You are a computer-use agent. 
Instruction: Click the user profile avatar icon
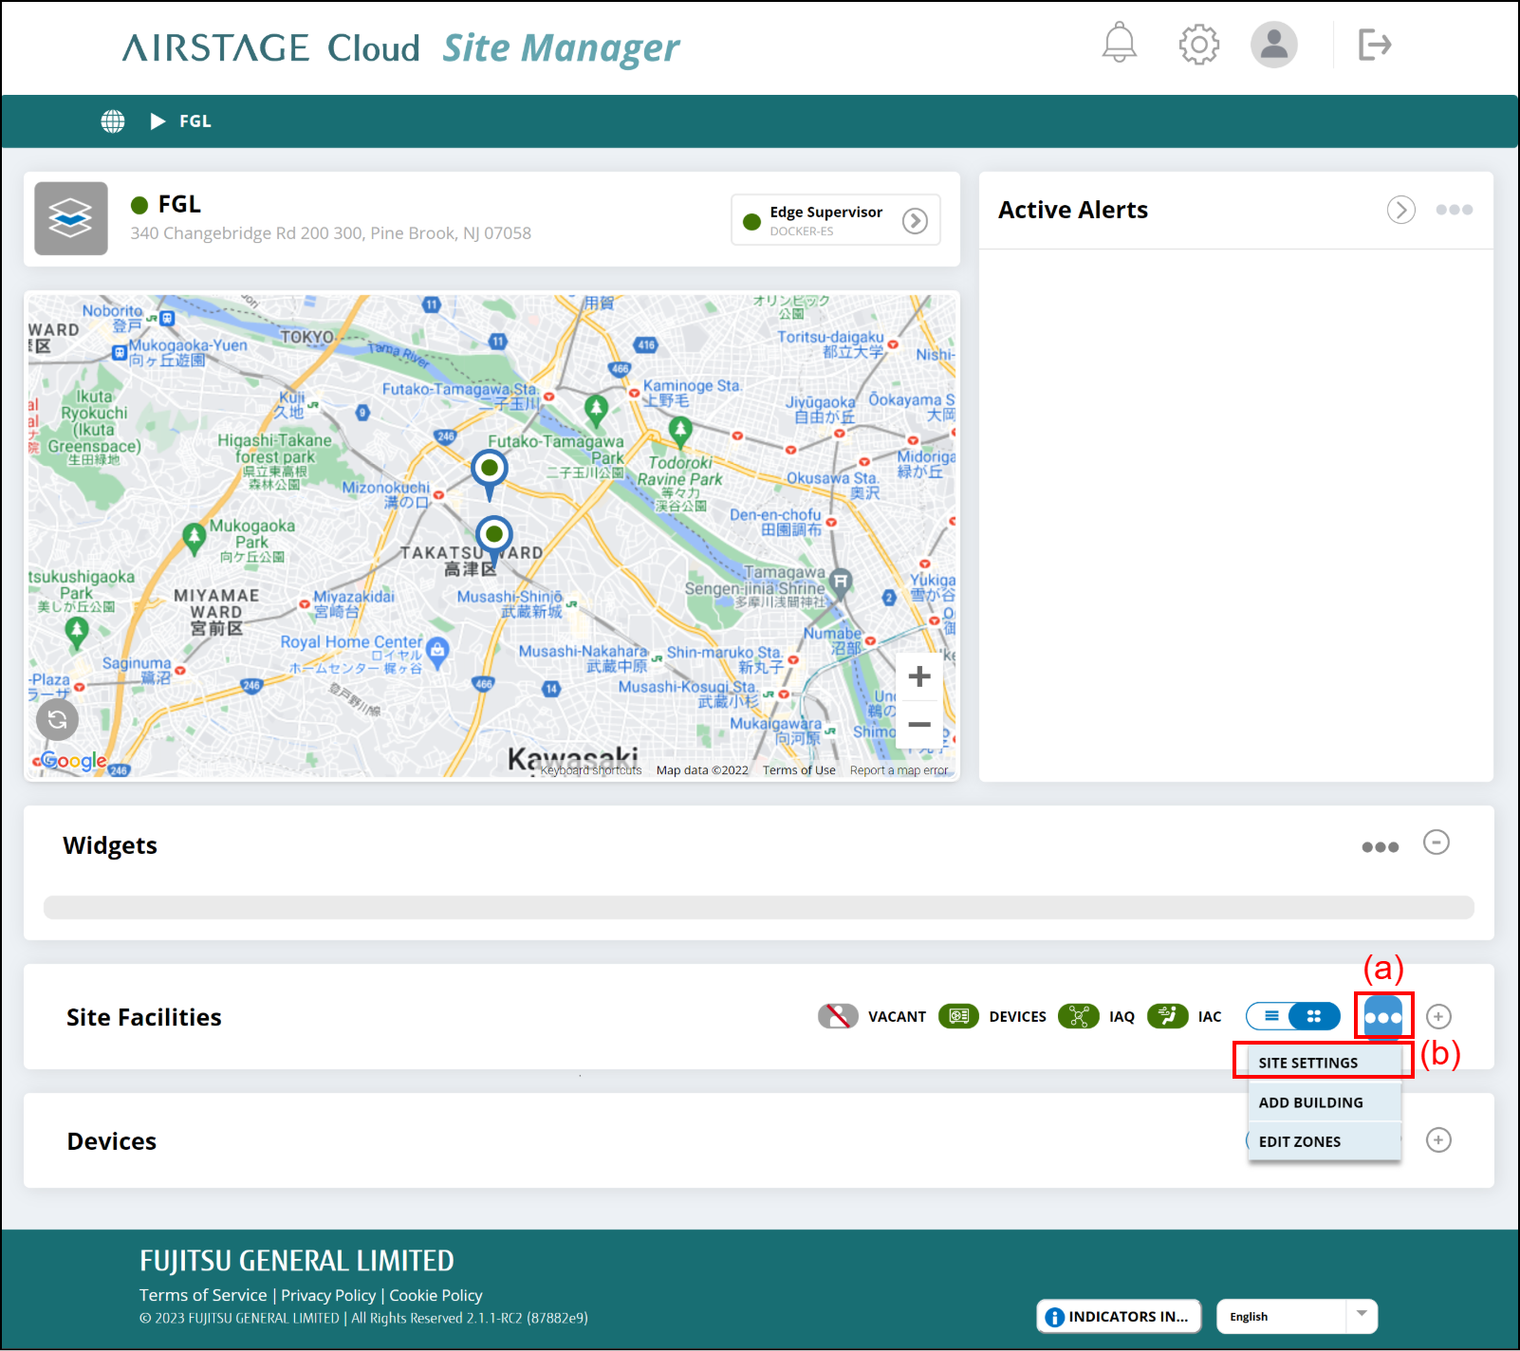1273,45
